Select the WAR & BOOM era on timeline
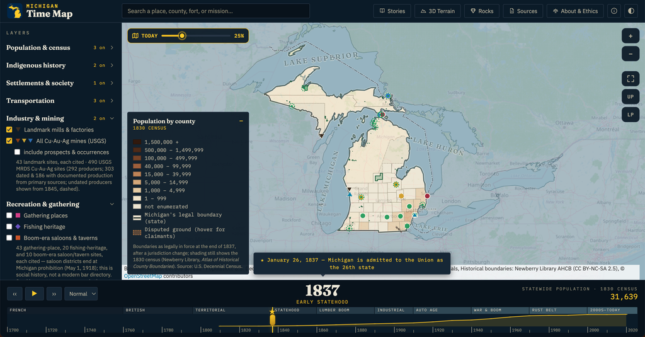645x337 pixels. (x=499, y=311)
